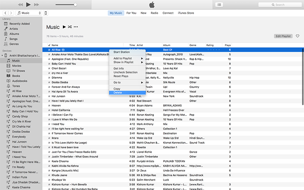
Task: Click the rewind previous track icon
Action: click(20, 5)
